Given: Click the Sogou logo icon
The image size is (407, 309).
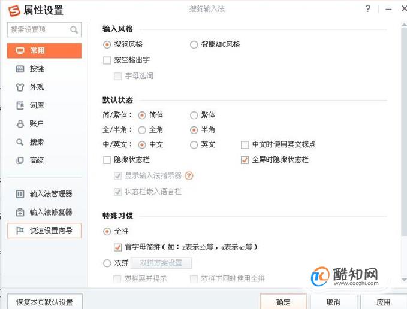Looking at the screenshot, I should 14,11.
